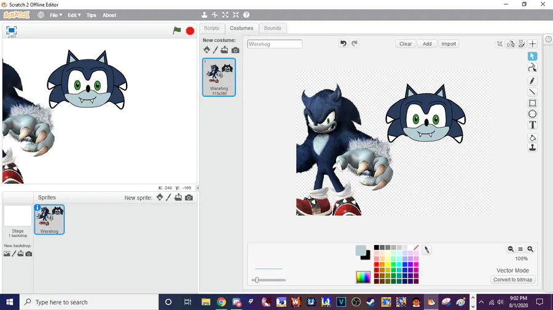Toggle the stage full screen mode icon

pos(12,30)
